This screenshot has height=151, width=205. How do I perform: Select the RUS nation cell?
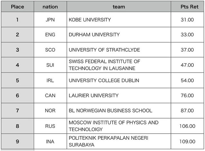[50, 126]
